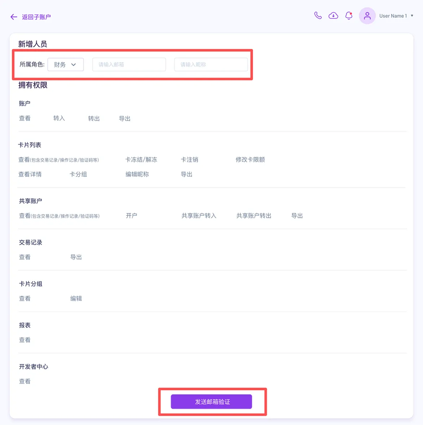Screen dimensions: 423x425
Task: Open the notification bell
Action: click(x=349, y=16)
